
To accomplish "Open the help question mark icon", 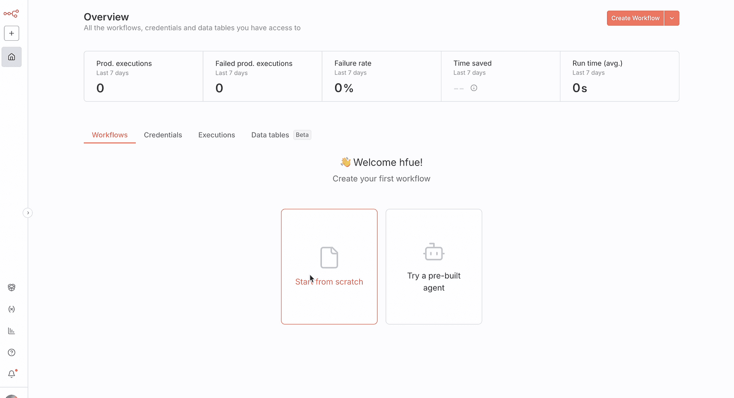I will tap(12, 352).
